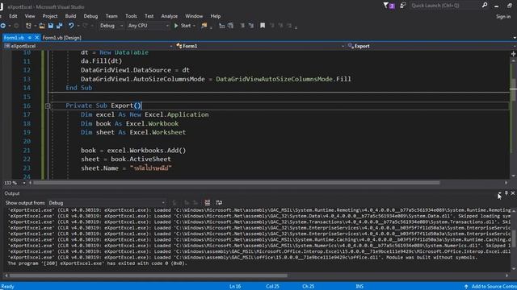Click 'Dim book As Excel.Workbook' line
Screen dimensions: 517x290
pyautogui.click(x=129, y=123)
